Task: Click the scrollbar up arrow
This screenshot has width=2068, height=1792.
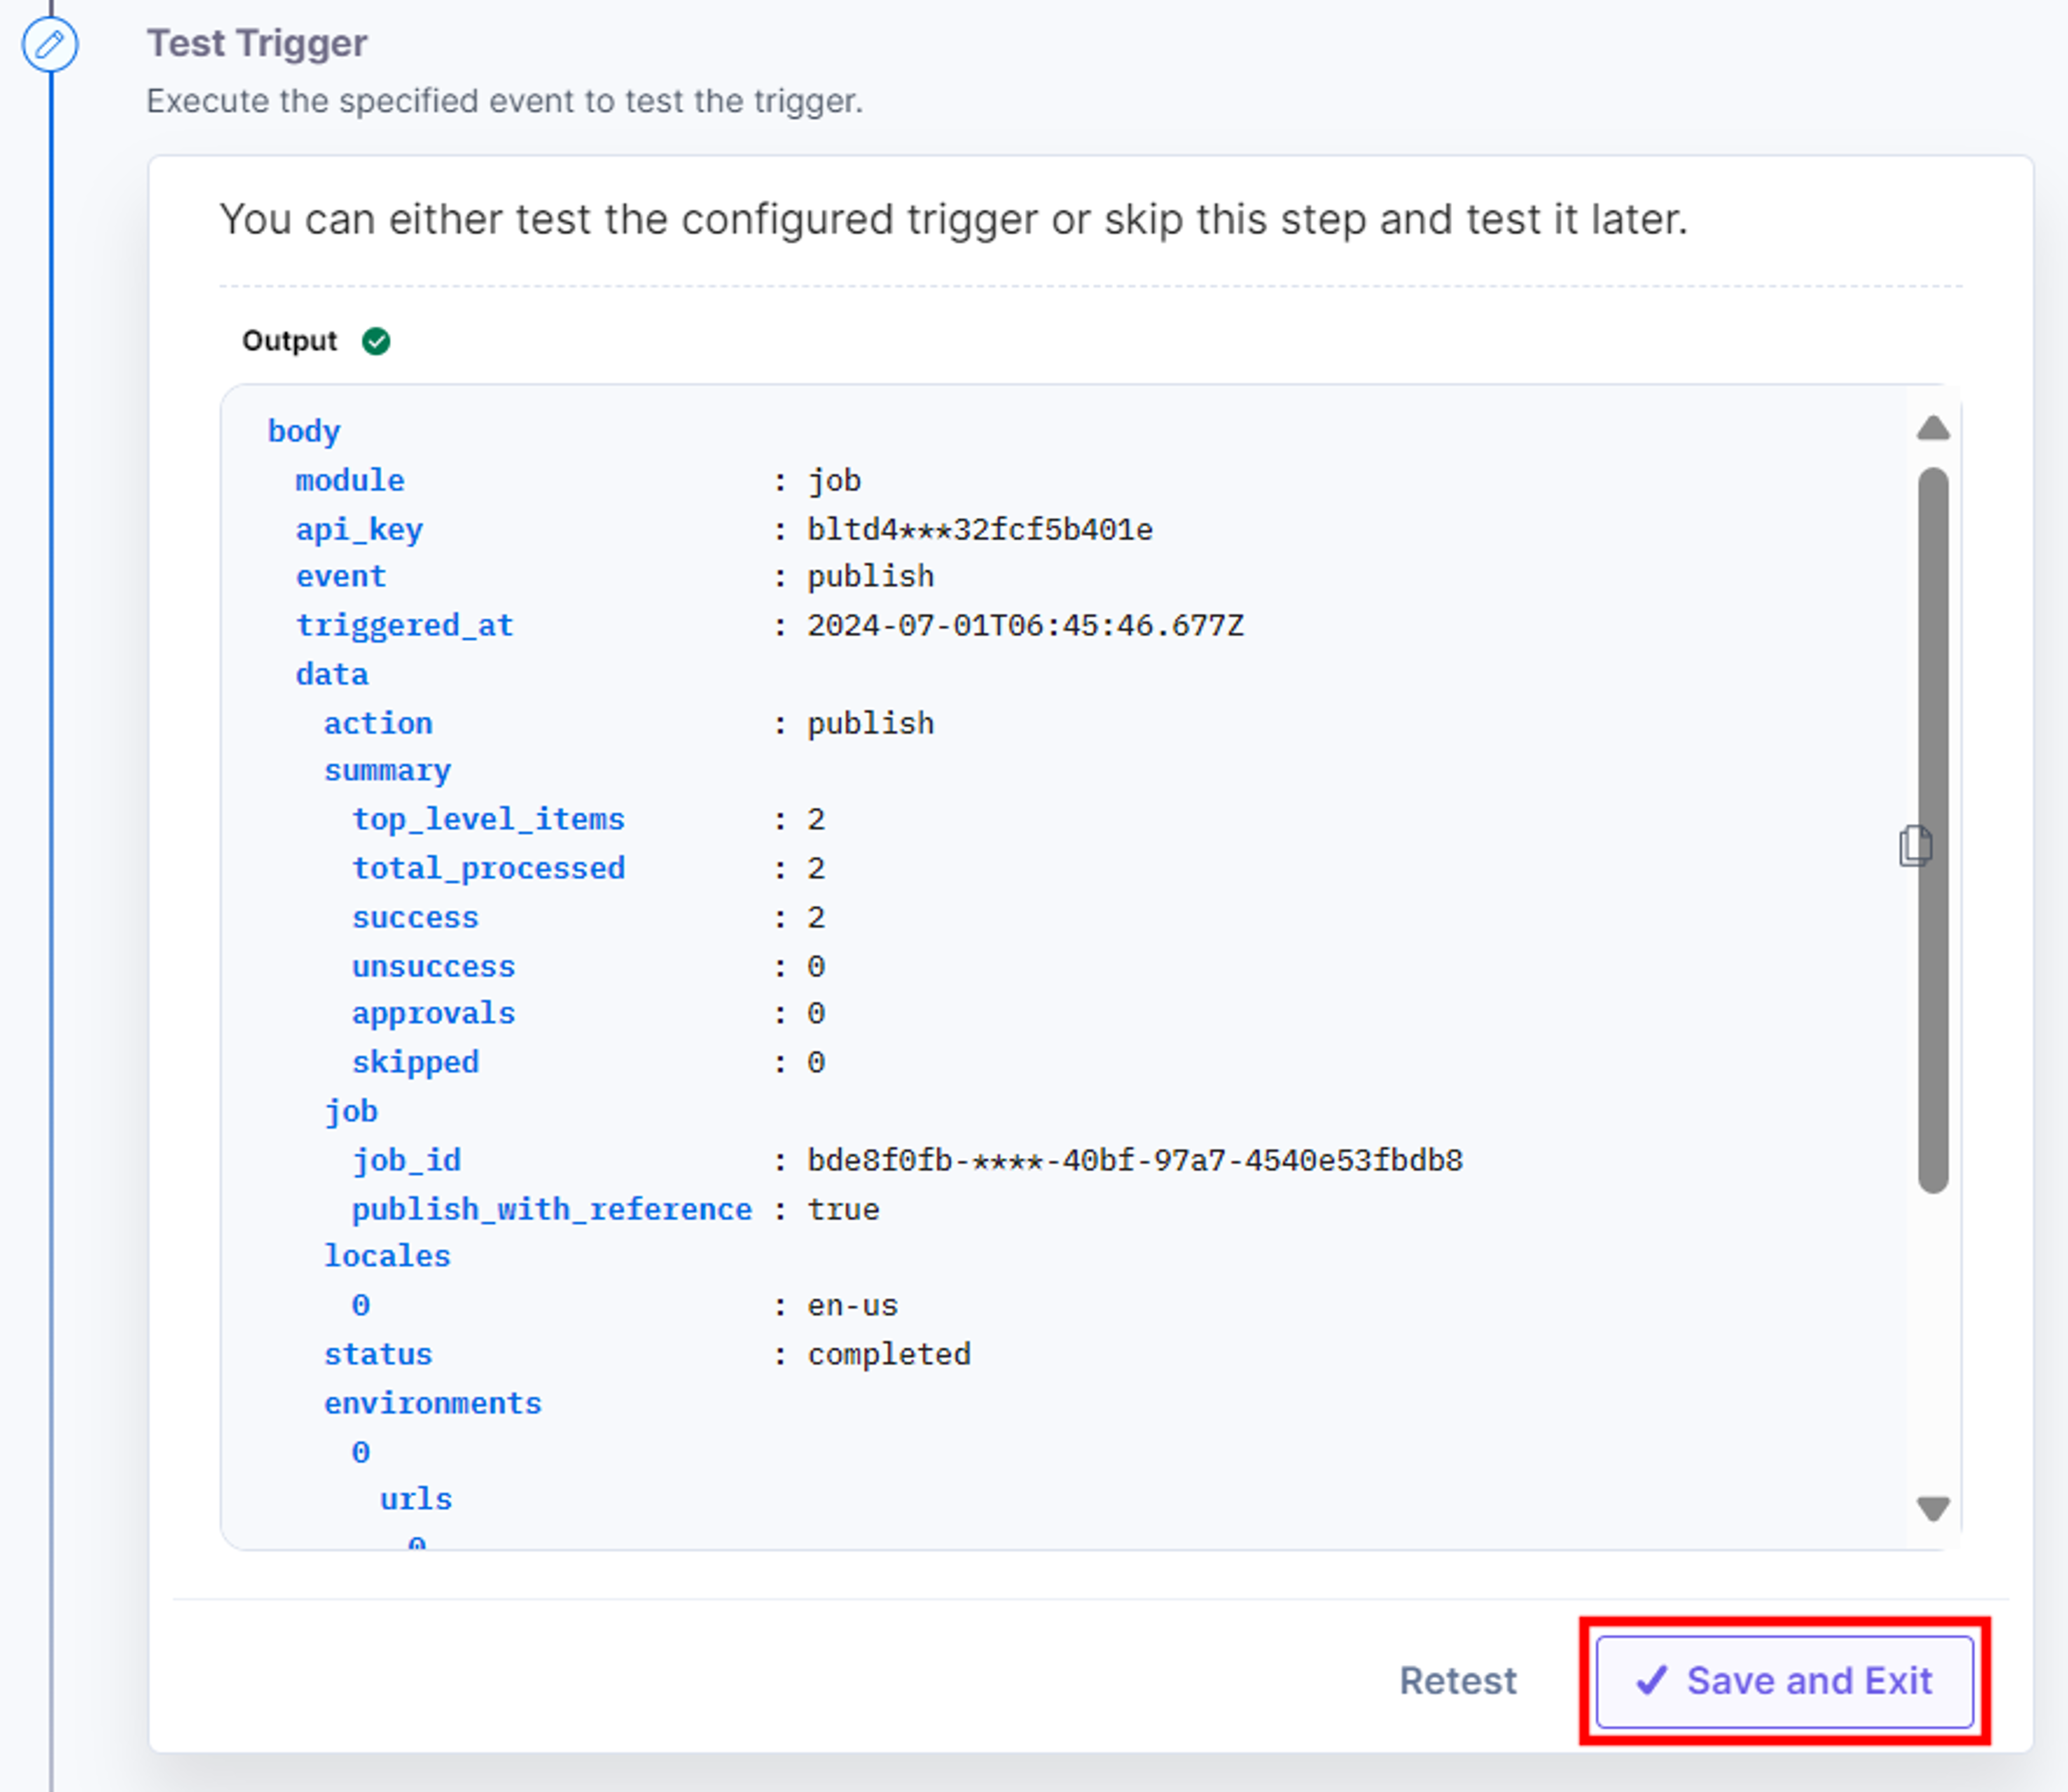Action: pos(1933,428)
